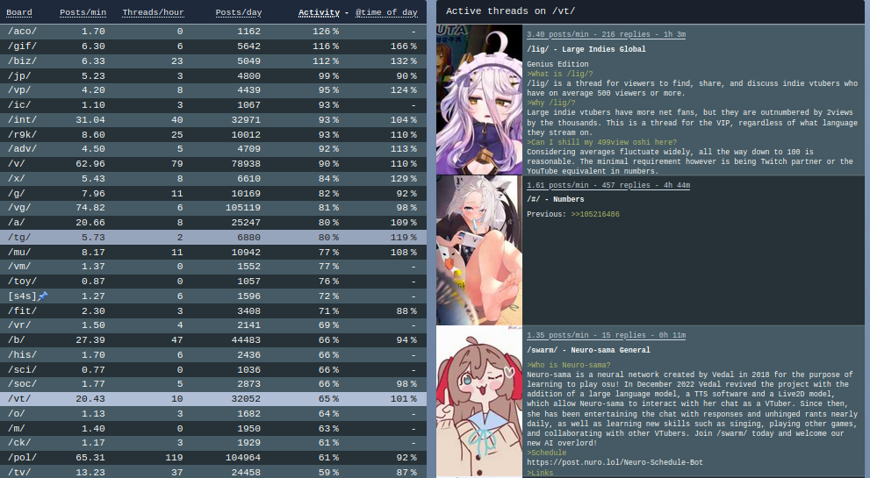The height and width of the screenshot is (478, 870).
Task: Select the /ic/ board row
Action: [213, 104]
